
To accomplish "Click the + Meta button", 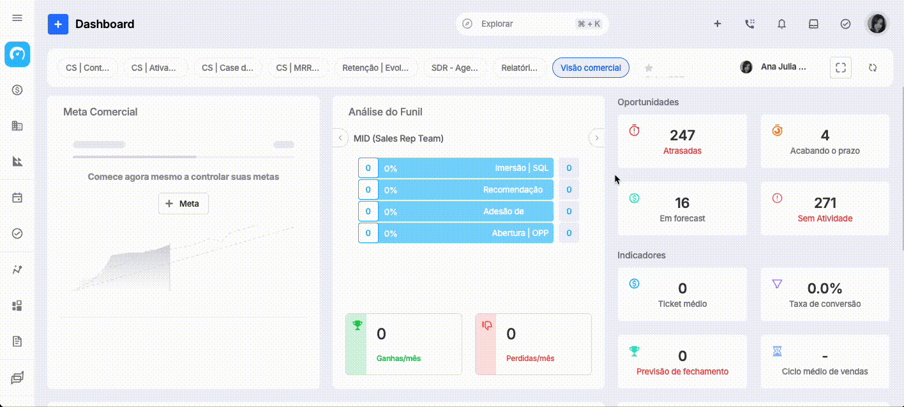I will coord(183,204).
